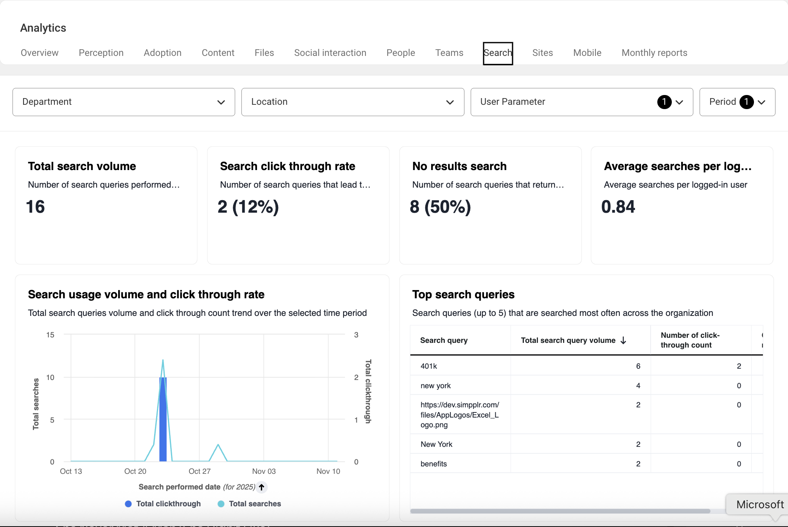Select the Sites tab
Screen dimensions: 788x527
point(542,53)
